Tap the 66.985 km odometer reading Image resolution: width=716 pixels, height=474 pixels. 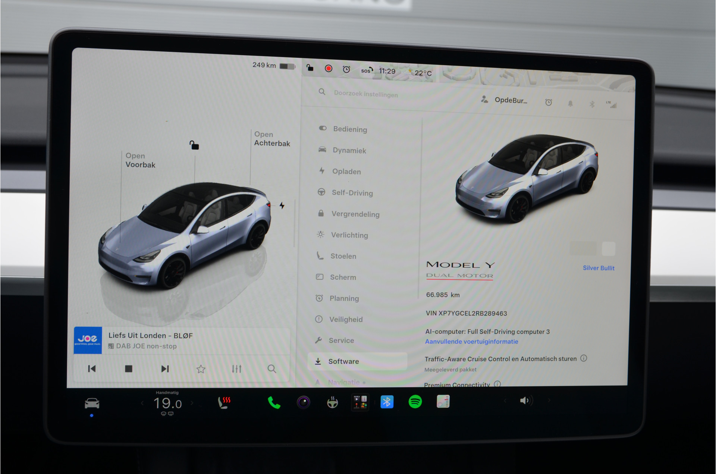click(x=443, y=295)
